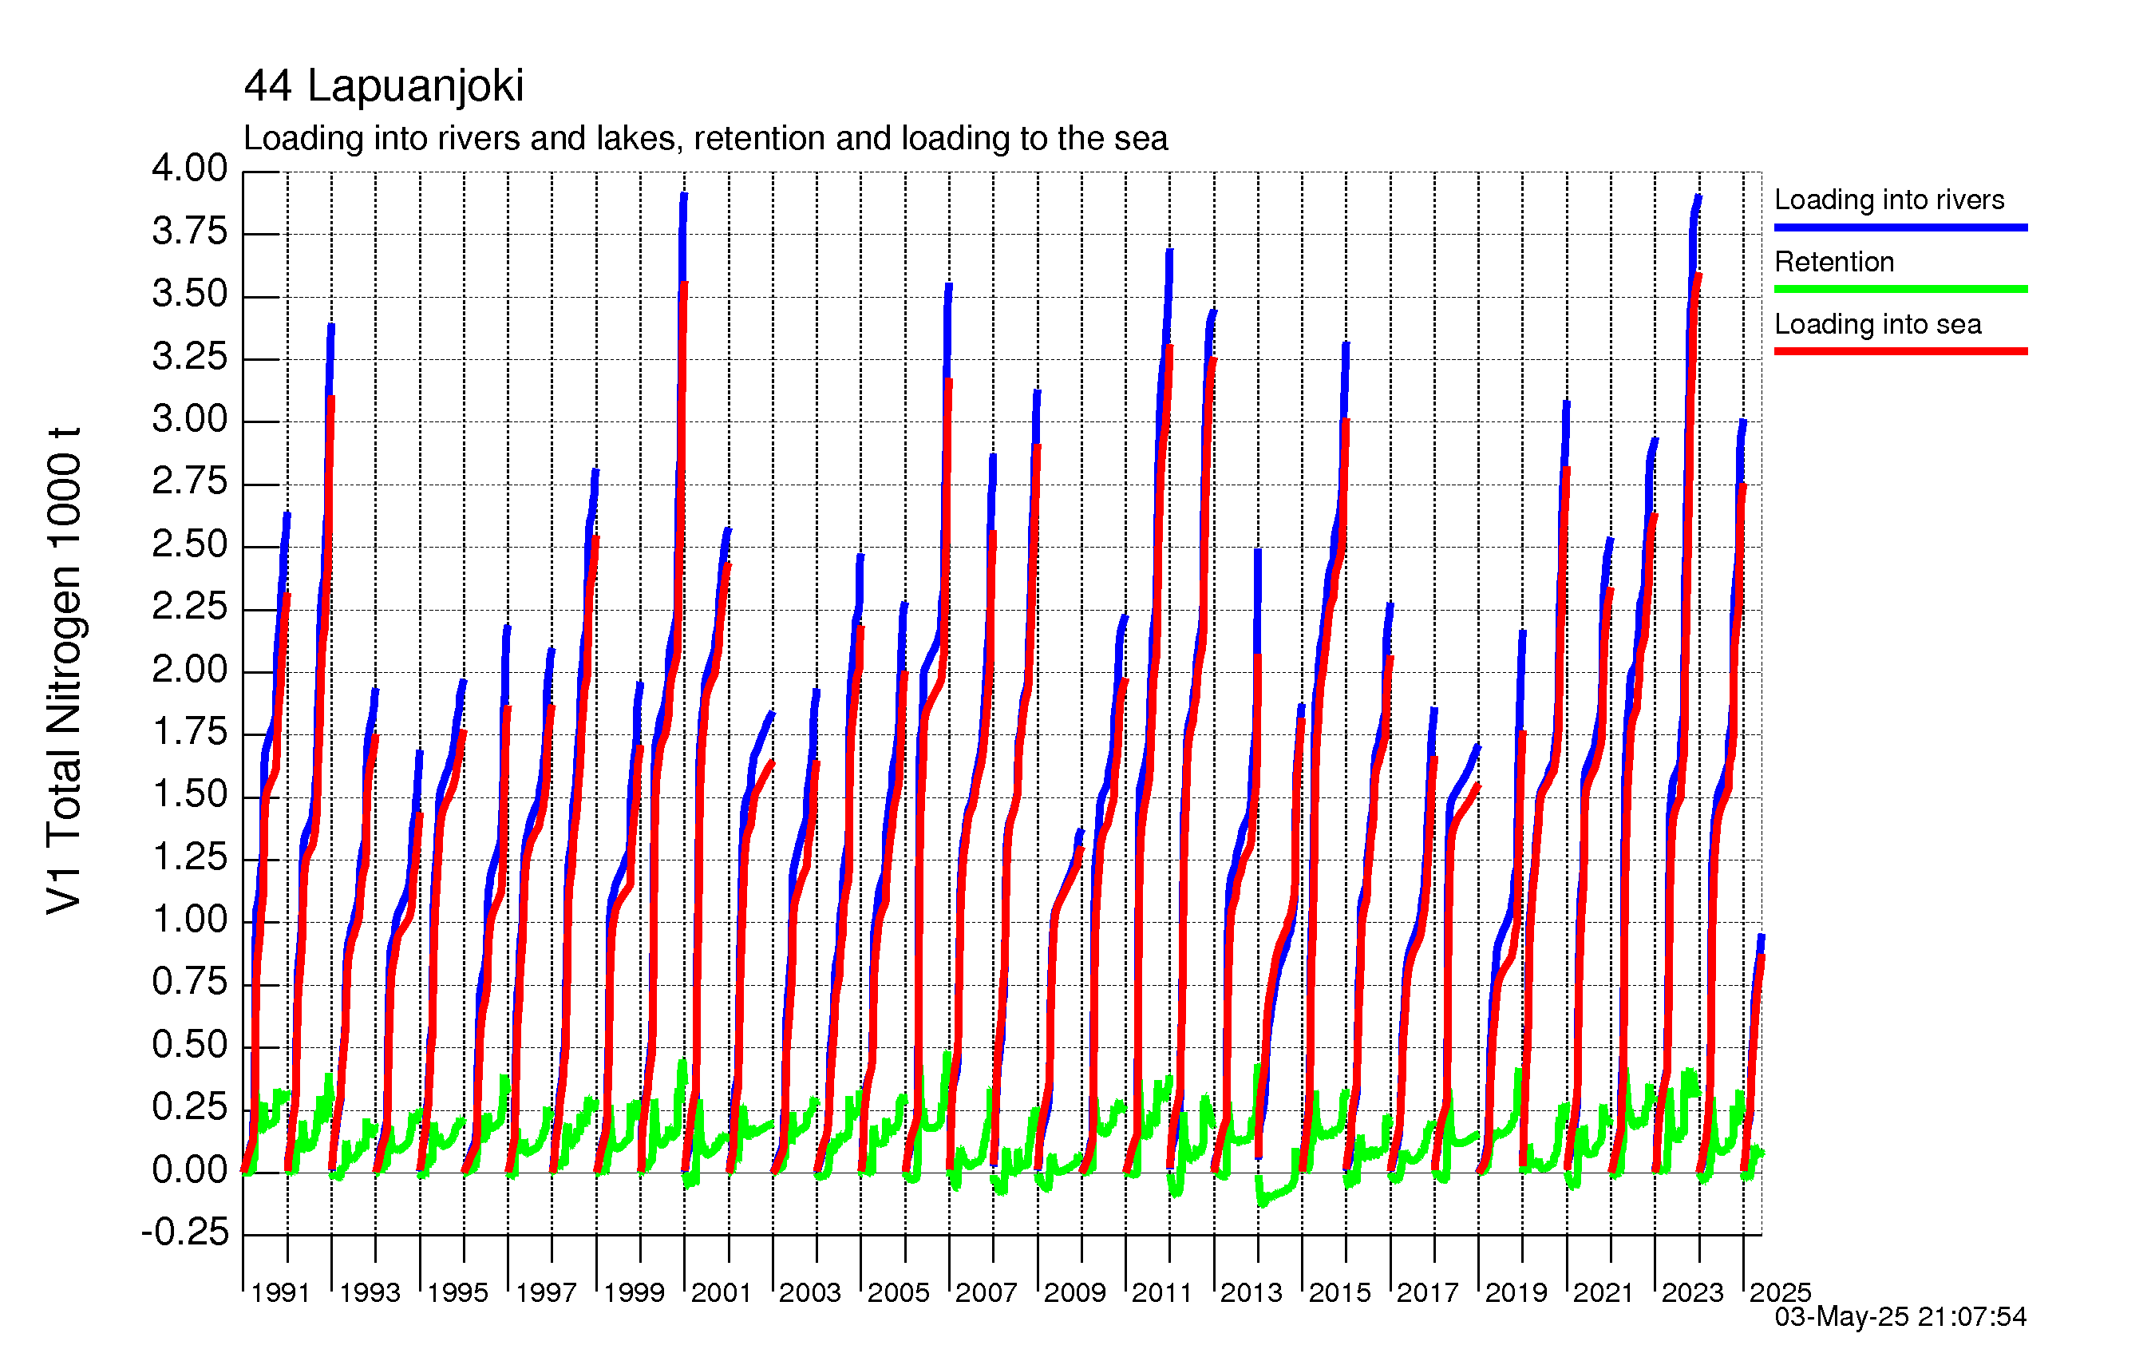Click the y-axis value 3.75
This screenshot has height=1357, width=2155.
click(x=190, y=231)
